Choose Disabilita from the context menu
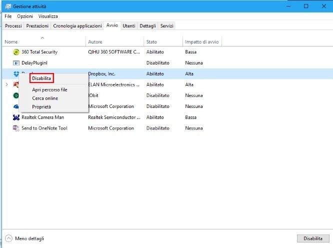This screenshot has height=248, width=333. point(41,78)
